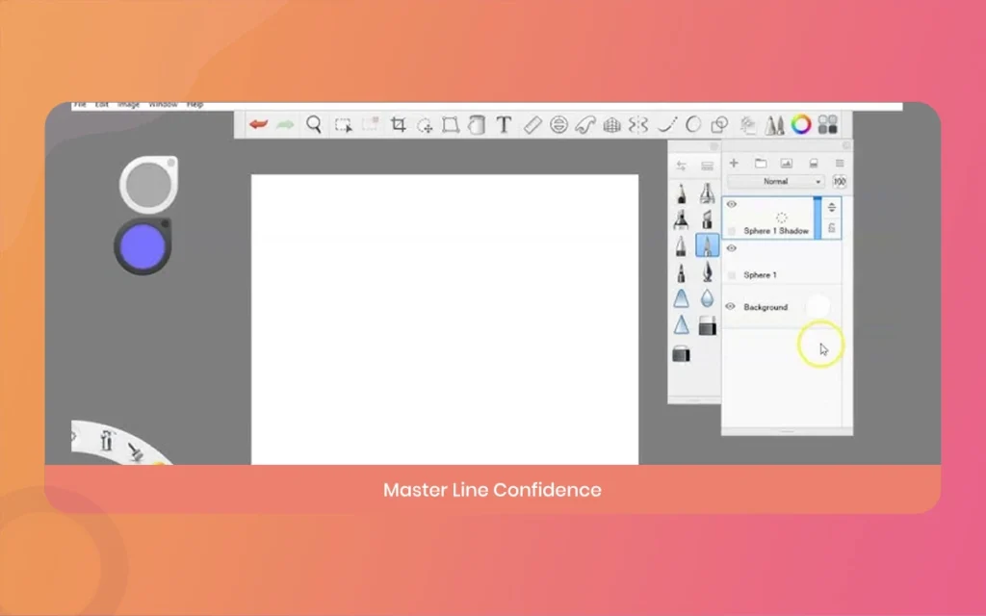The height and width of the screenshot is (616, 986).
Task: Open the Edit menu
Action: [x=102, y=105]
